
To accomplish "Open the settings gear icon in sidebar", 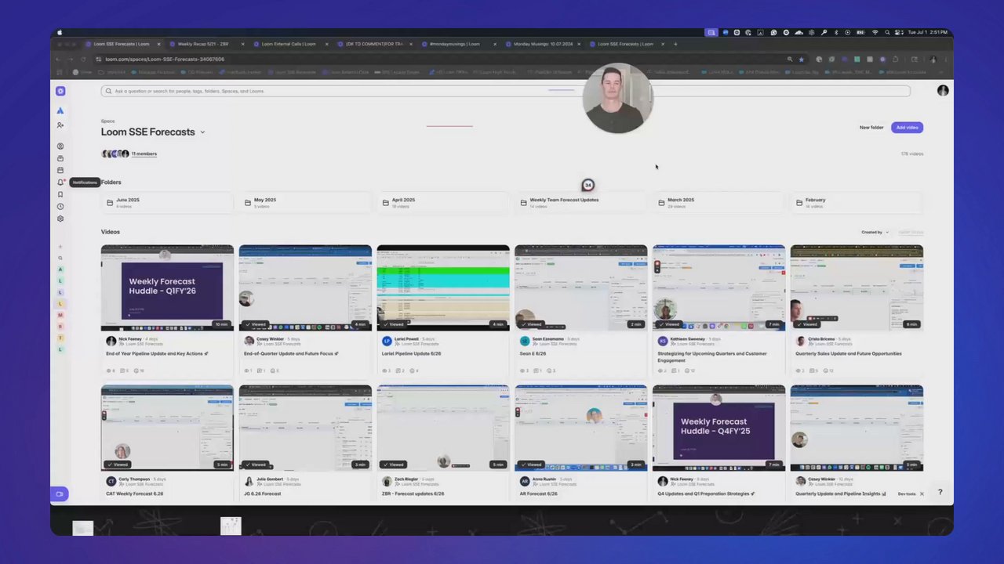I will pyautogui.click(x=60, y=219).
